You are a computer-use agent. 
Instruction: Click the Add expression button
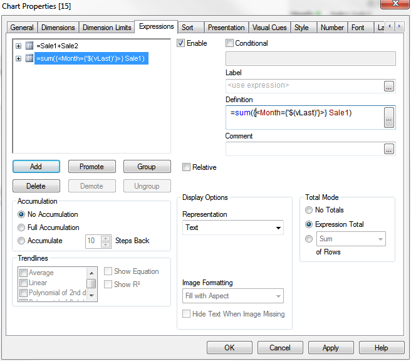click(x=36, y=167)
